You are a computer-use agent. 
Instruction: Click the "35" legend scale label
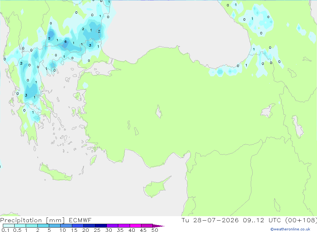click(120, 230)
